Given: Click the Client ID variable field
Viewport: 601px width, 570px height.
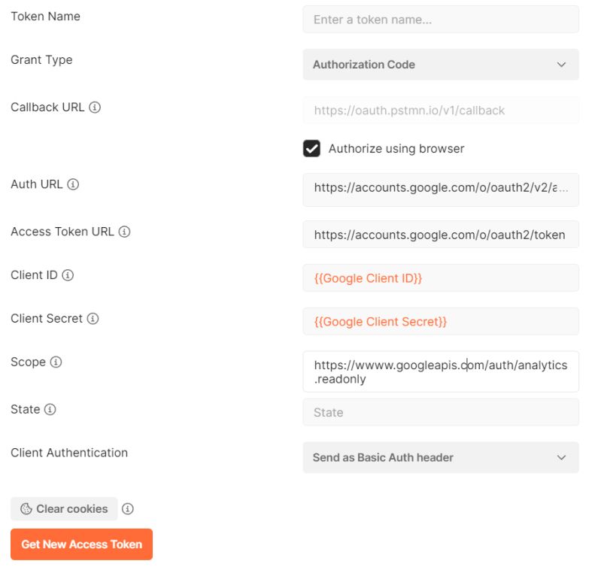Looking at the screenshot, I should (x=441, y=278).
